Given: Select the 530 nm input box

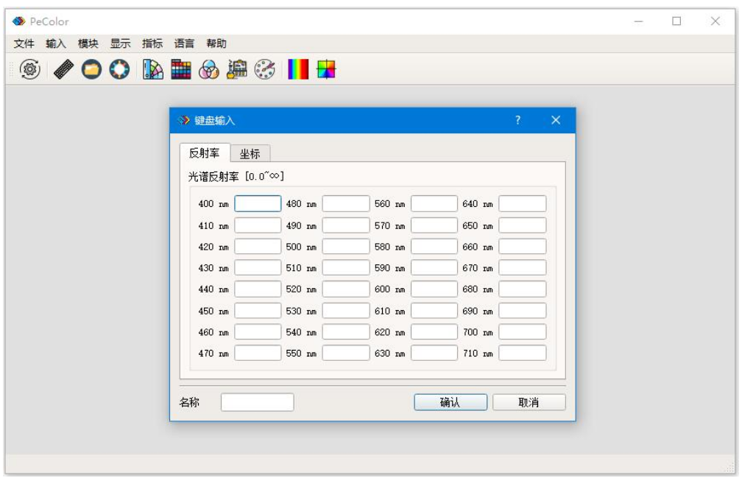Looking at the screenshot, I should pos(346,311).
